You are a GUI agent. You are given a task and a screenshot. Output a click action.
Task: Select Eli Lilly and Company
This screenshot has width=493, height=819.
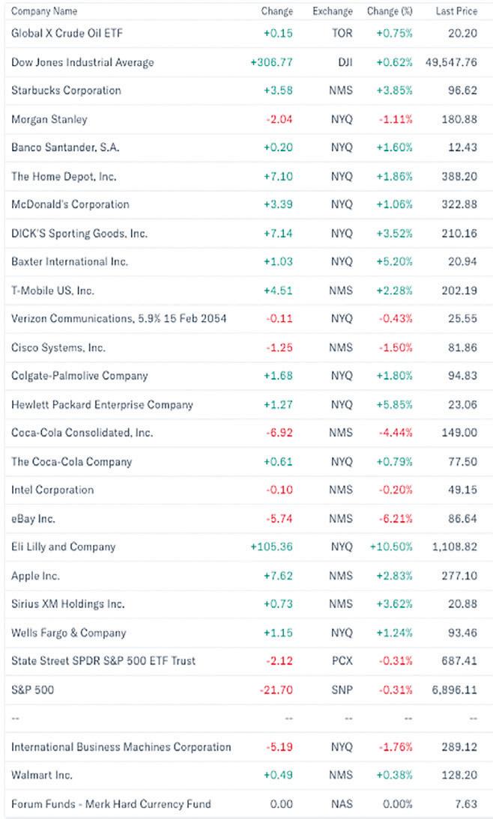point(63,546)
